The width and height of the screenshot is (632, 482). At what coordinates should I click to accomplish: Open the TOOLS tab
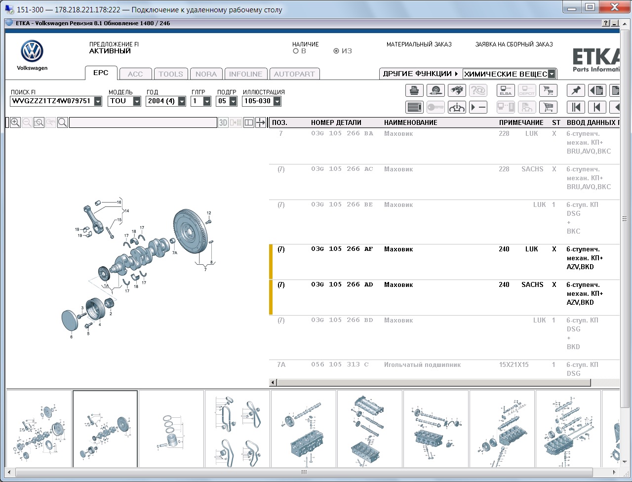171,74
